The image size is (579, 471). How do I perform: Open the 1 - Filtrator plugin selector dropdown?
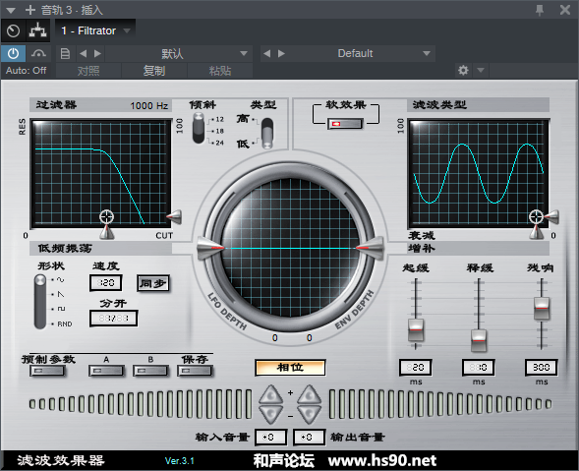tap(95, 30)
